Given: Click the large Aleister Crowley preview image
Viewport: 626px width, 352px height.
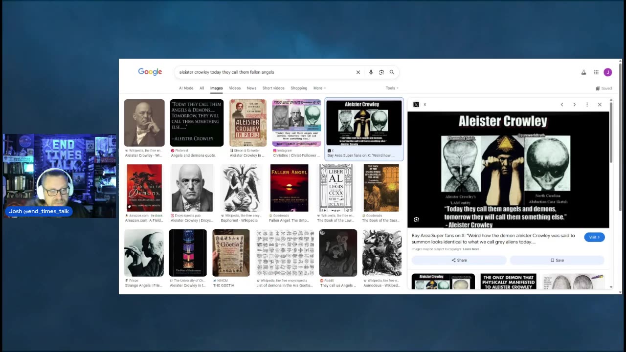Looking at the screenshot, I should [509, 170].
